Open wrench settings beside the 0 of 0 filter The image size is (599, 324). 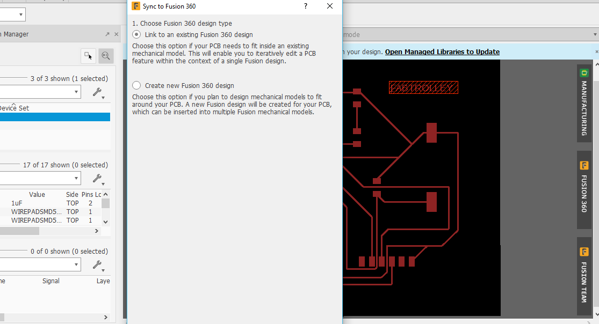click(x=98, y=265)
